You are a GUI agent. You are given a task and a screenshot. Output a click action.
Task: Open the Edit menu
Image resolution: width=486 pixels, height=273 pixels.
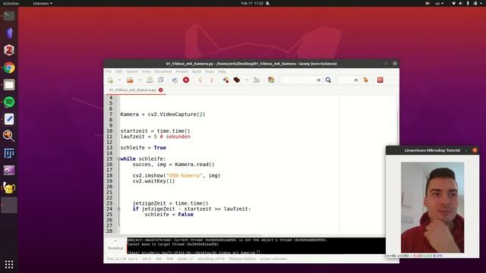119,71
